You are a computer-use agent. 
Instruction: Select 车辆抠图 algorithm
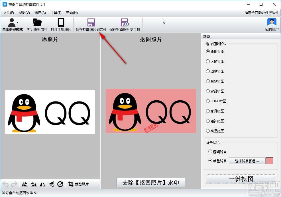click(x=215, y=81)
